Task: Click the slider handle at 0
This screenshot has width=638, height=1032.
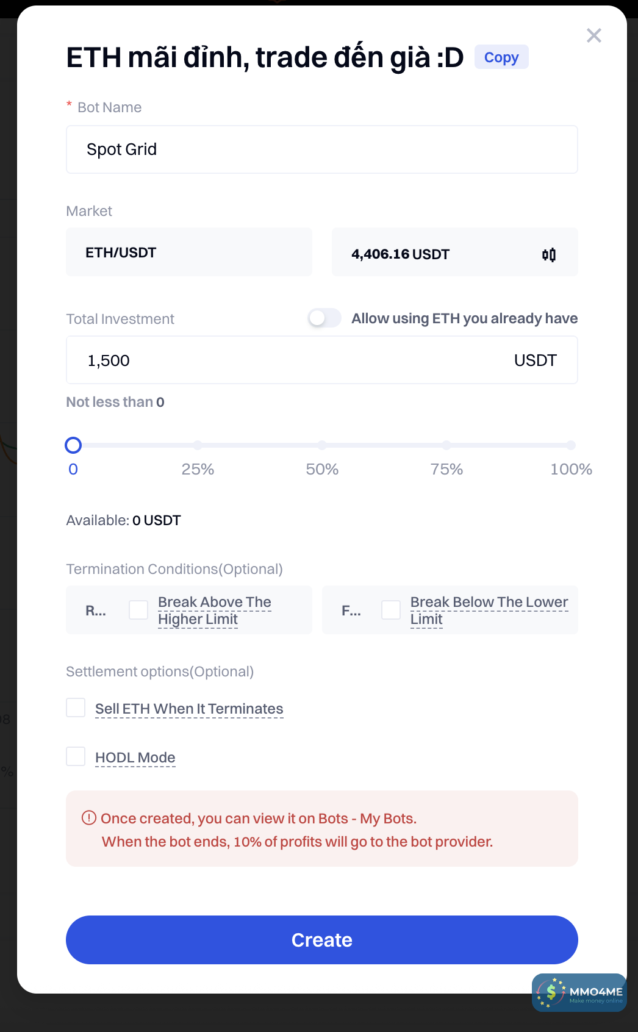Action: [73, 445]
